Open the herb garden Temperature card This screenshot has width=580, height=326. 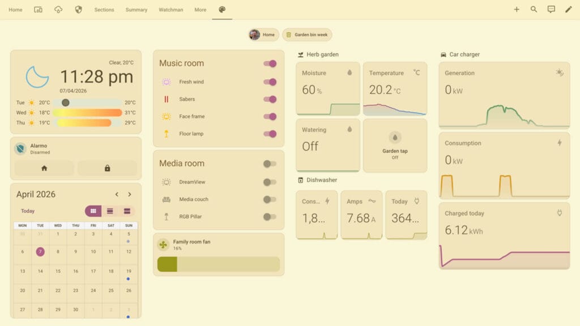coord(395,89)
